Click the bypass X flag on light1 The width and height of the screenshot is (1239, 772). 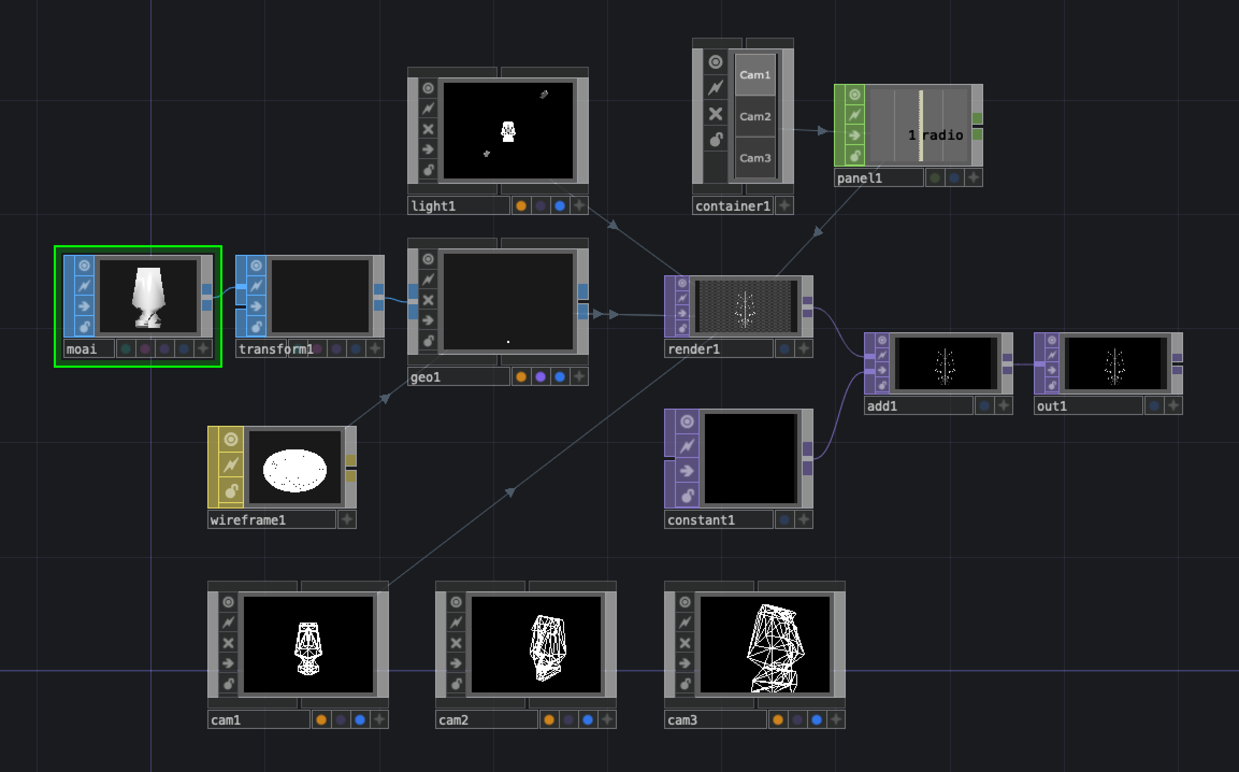427,129
